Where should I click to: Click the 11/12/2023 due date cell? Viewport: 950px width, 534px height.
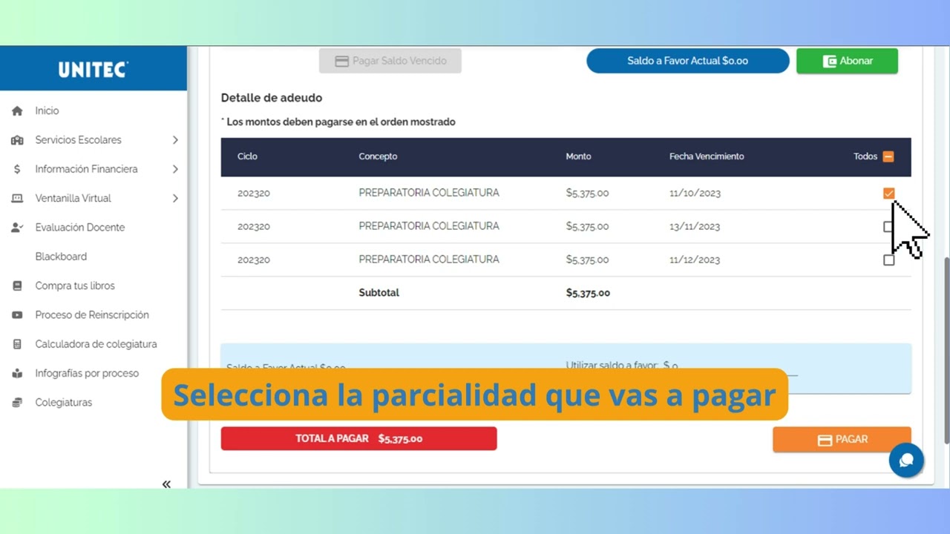click(695, 260)
